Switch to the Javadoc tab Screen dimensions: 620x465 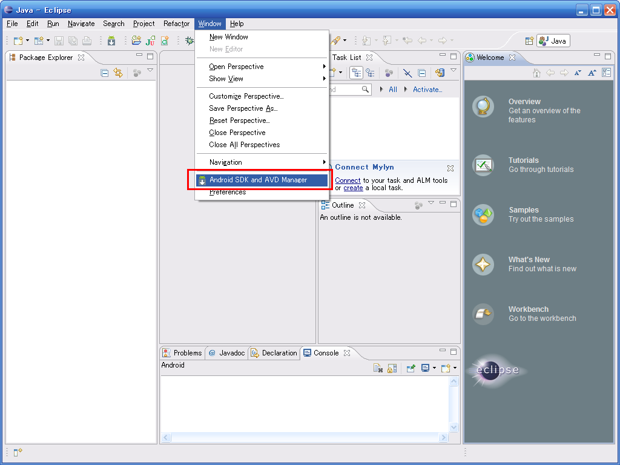point(227,353)
